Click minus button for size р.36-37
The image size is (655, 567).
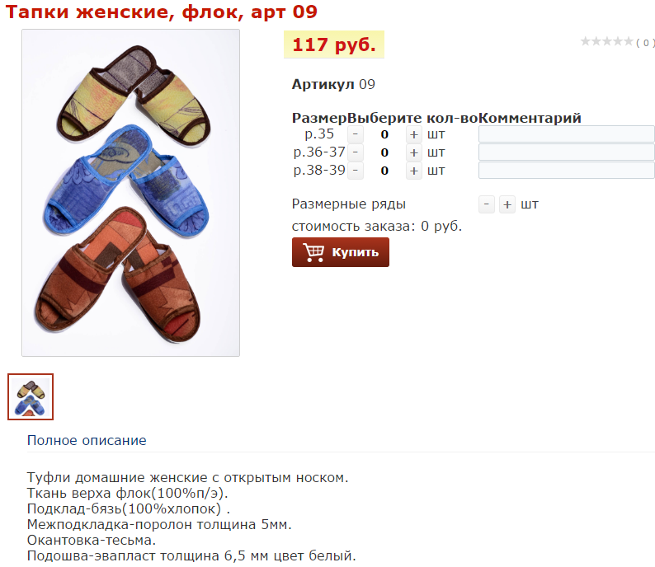pyautogui.click(x=356, y=152)
